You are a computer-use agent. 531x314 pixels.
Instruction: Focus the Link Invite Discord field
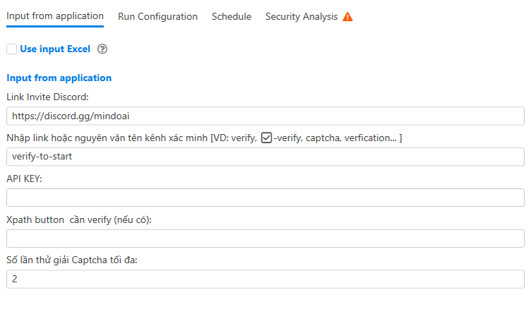pos(265,116)
